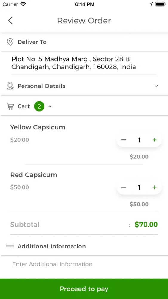
Task: Tap the delivery address Plot No. 5 text
Action: [x=74, y=63]
